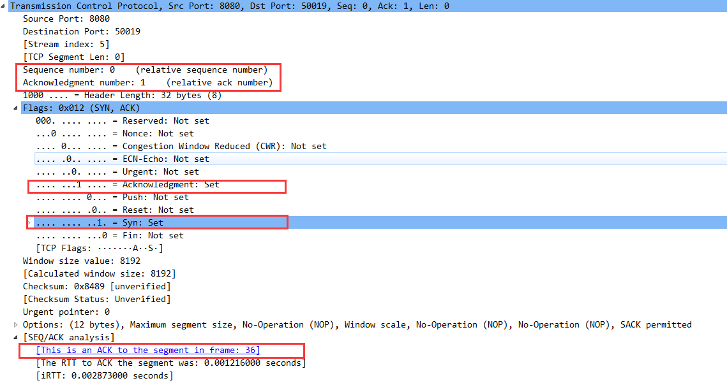
Task: Select the Urgent: Not set row
Action: pyautogui.click(x=117, y=172)
